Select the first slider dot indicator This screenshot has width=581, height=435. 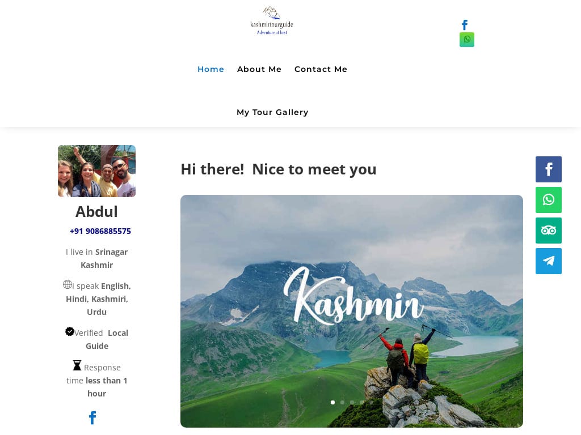pyautogui.click(x=332, y=403)
